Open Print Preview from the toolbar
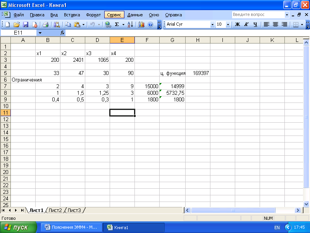Image resolution: width=310 pixels, height=233 pixels. point(57,24)
